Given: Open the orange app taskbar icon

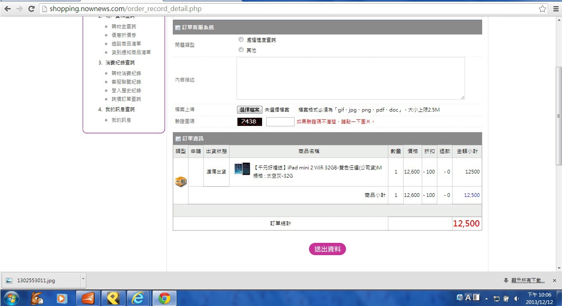Looking at the screenshot, I should point(88,299).
